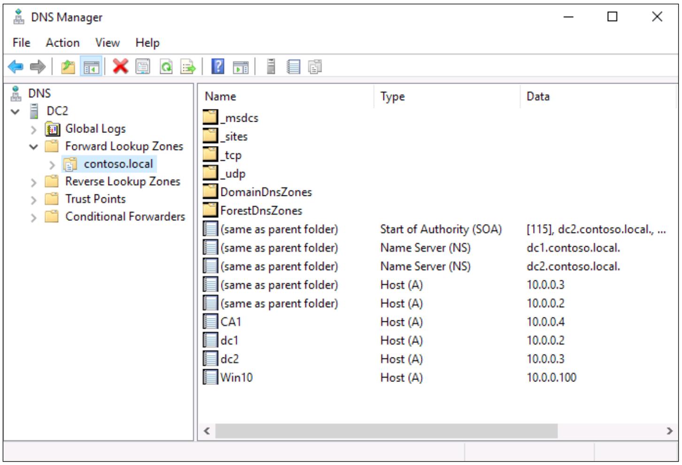The height and width of the screenshot is (465, 682).
Task: Click the Global Logs icon
Action: (53, 129)
